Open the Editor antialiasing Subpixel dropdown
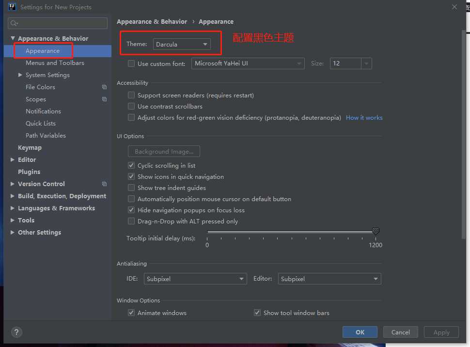The image size is (470, 347). pos(329,279)
